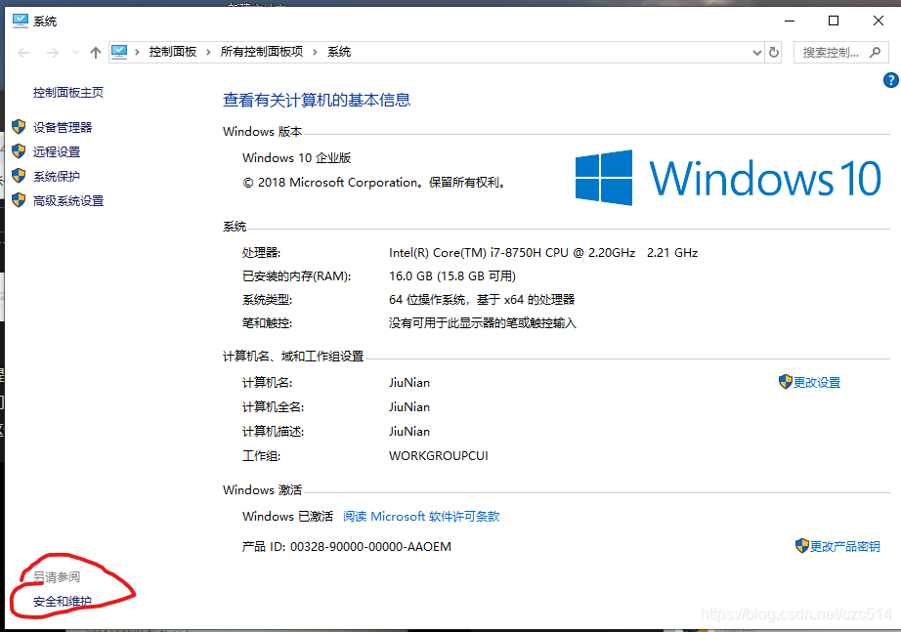Click workgroup value WORKGROUPCUI
Viewport: 901px width, 632px height.
point(439,455)
